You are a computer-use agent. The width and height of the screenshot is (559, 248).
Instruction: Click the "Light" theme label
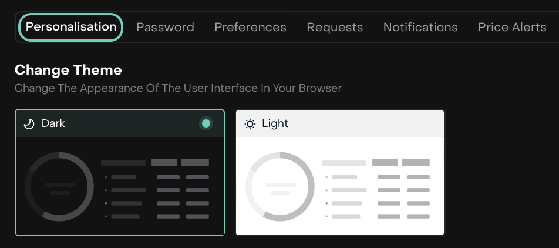coord(275,123)
